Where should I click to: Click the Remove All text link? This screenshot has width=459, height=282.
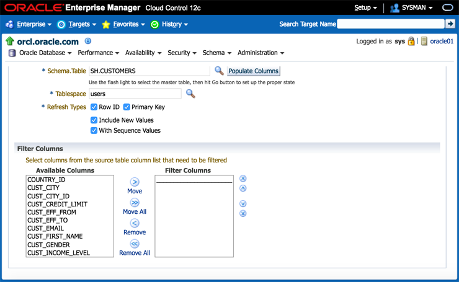tap(135, 253)
